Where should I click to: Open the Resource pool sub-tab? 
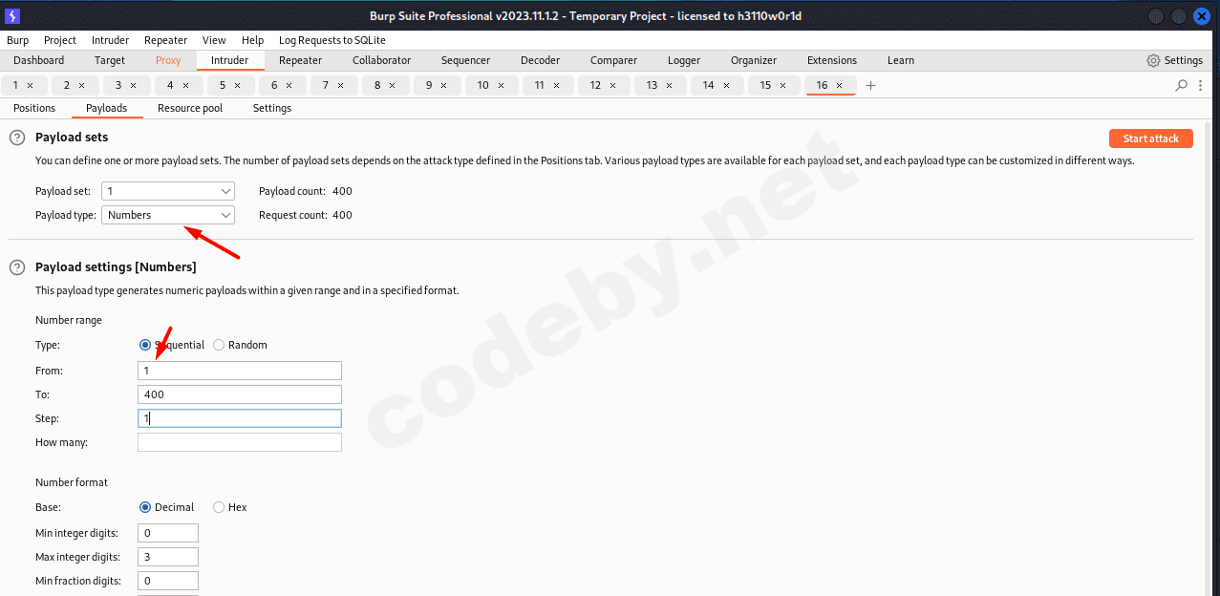coord(190,108)
